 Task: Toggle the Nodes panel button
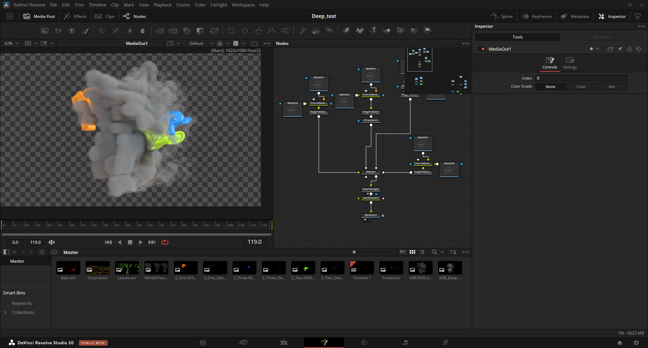click(x=134, y=16)
